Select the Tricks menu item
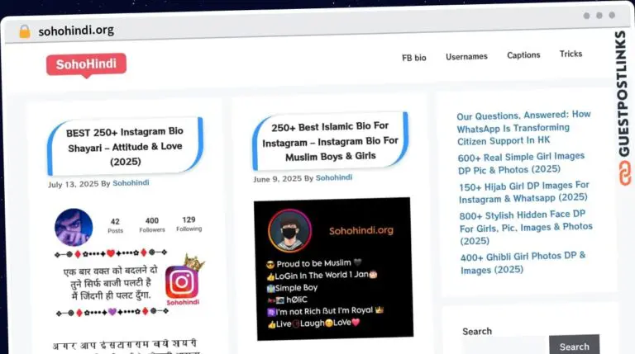Screen dimensions: 635x354 pyautogui.click(x=571, y=54)
